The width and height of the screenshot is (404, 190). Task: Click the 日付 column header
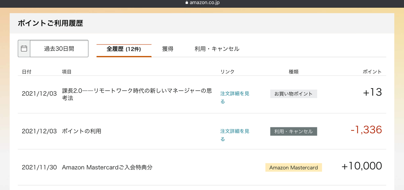27,72
